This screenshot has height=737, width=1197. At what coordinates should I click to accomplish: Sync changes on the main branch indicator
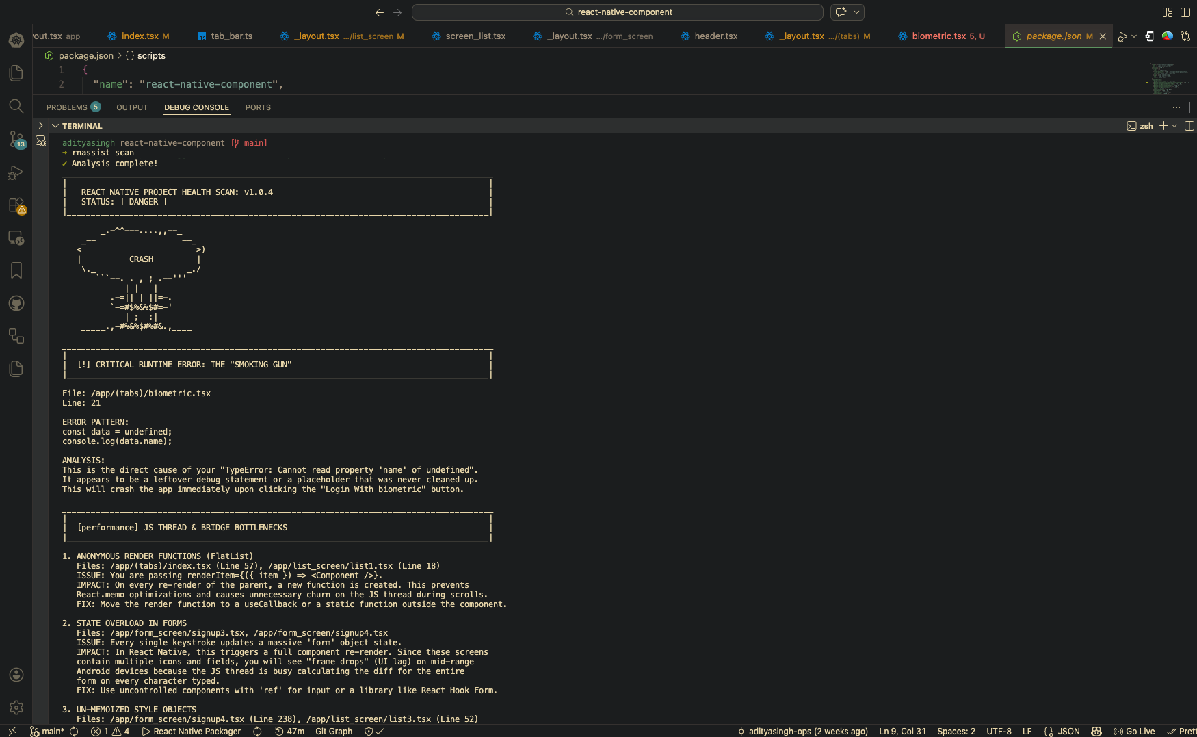point(75,731)
